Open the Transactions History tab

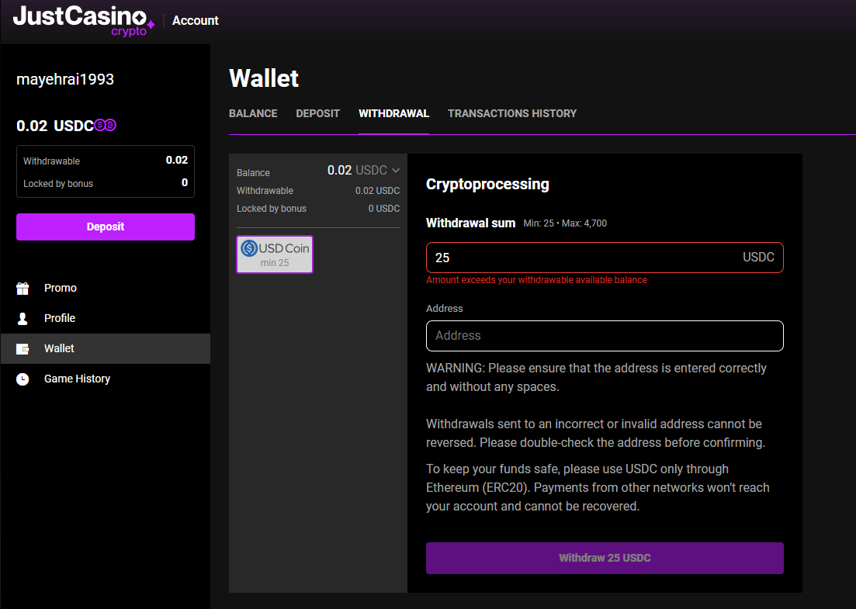point(512,113)
